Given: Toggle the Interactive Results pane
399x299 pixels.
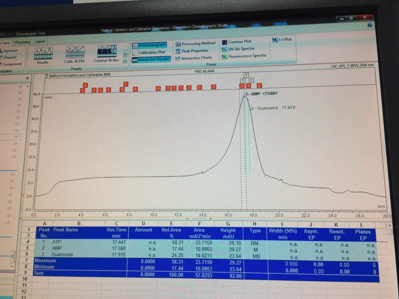Looking at the screenshot, I should tap(151, 59).
